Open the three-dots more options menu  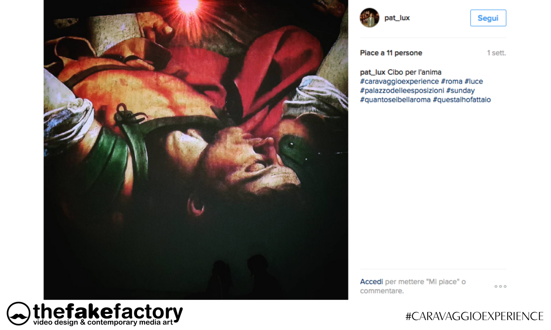500,286
